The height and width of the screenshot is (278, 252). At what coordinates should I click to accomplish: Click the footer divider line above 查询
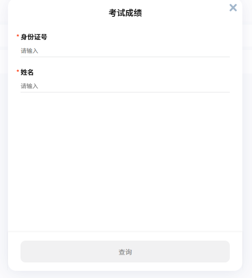click(x=125, y=231)
